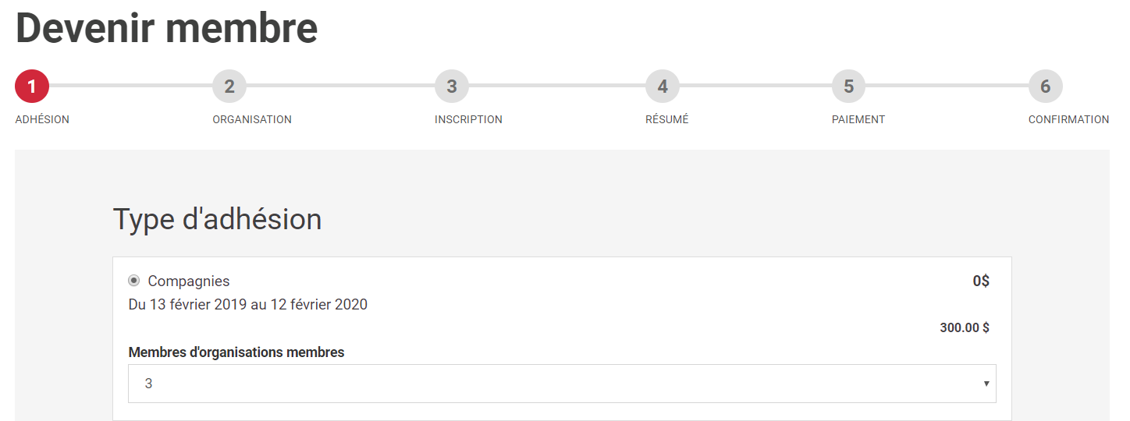Click the "Type d'adhésion" heading
Image resolution: width=1130 pixels, height=421 pixels.
pos(218,220)
